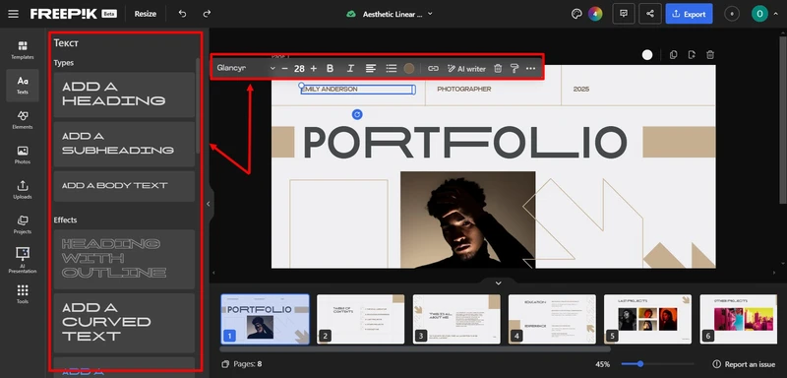Add a heading text block

pyautogui.click(x=124, y=94)
